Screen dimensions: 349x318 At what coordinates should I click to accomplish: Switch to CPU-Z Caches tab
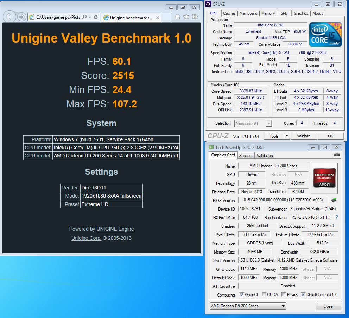pos(229,13)
